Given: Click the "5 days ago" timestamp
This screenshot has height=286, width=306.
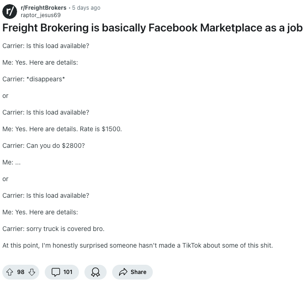Looking at the screenshot, I should (86, 8).
